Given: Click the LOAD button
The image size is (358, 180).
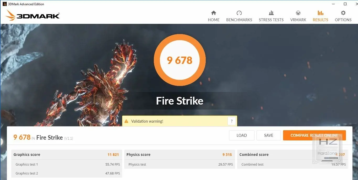Looking at the screenshot, I should [x=242, y=135].
